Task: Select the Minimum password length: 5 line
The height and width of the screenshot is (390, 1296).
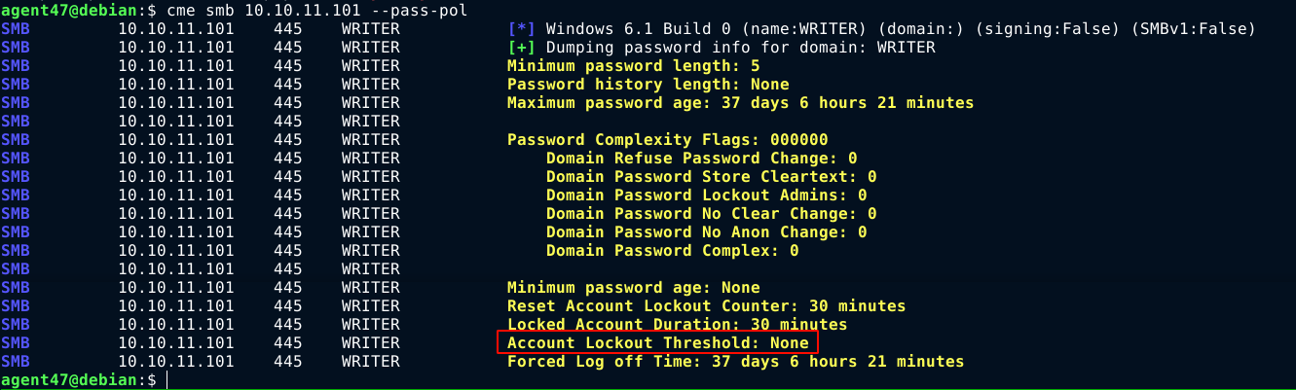Action: tap(634, 66)
